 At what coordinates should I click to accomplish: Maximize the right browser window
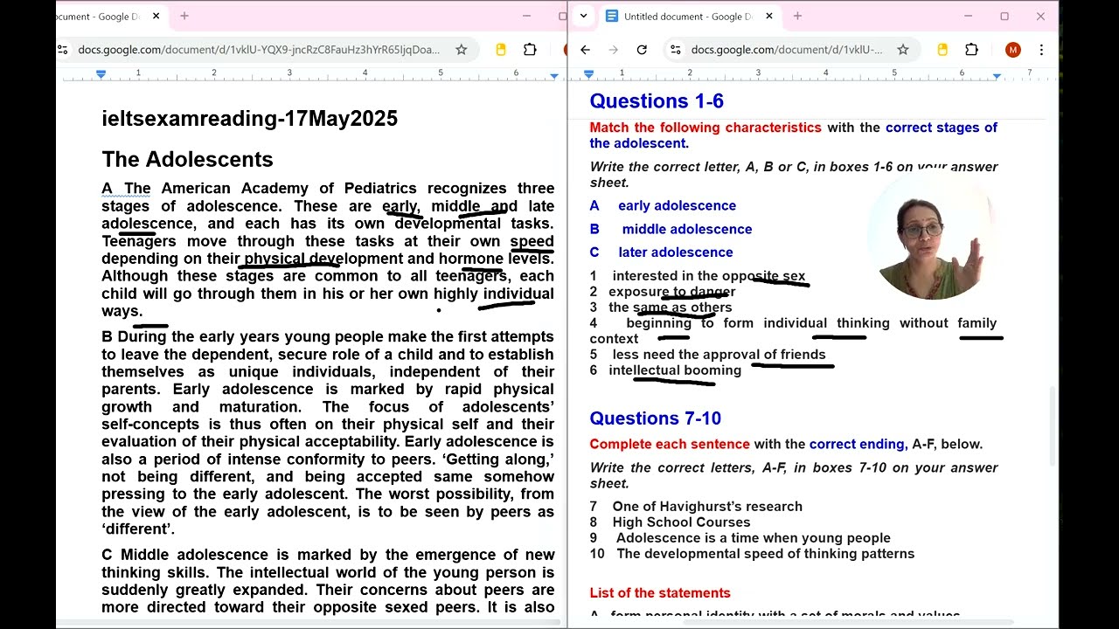point(1004,16)
